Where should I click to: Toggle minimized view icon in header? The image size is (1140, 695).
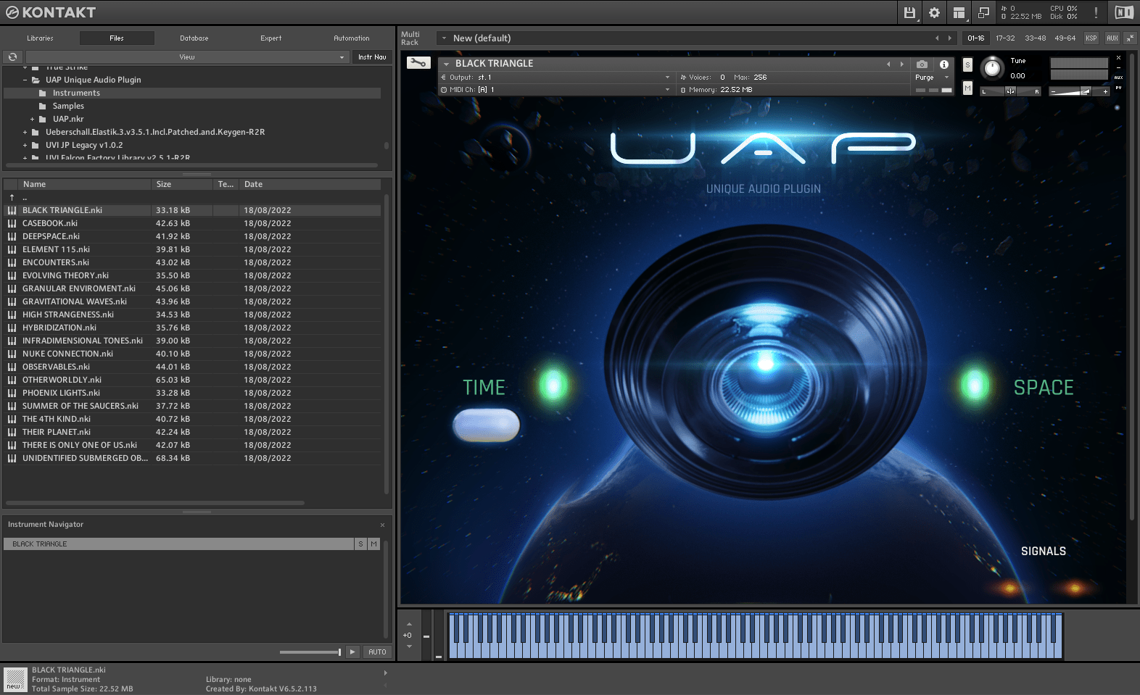[x=983, y=12]
